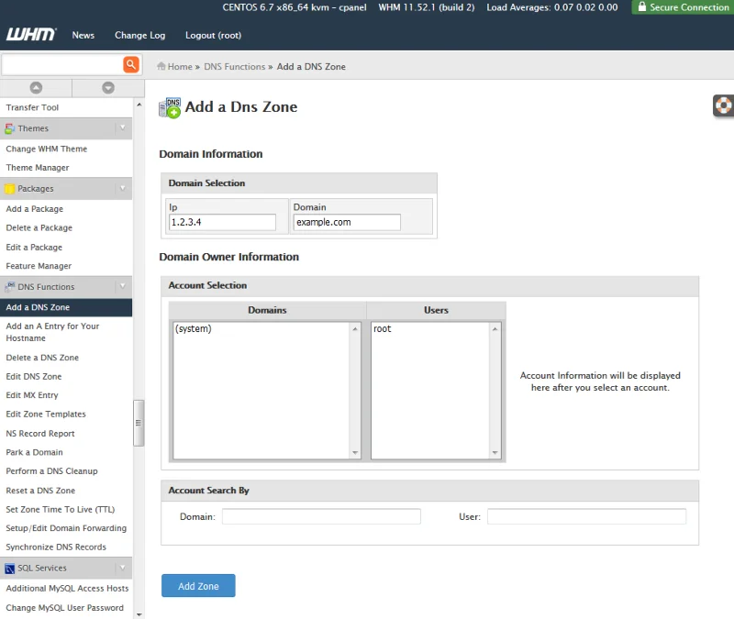Click sidebar scrollbar up arrow
Viewport: 734px width, 619px height.
click(139, 105)
